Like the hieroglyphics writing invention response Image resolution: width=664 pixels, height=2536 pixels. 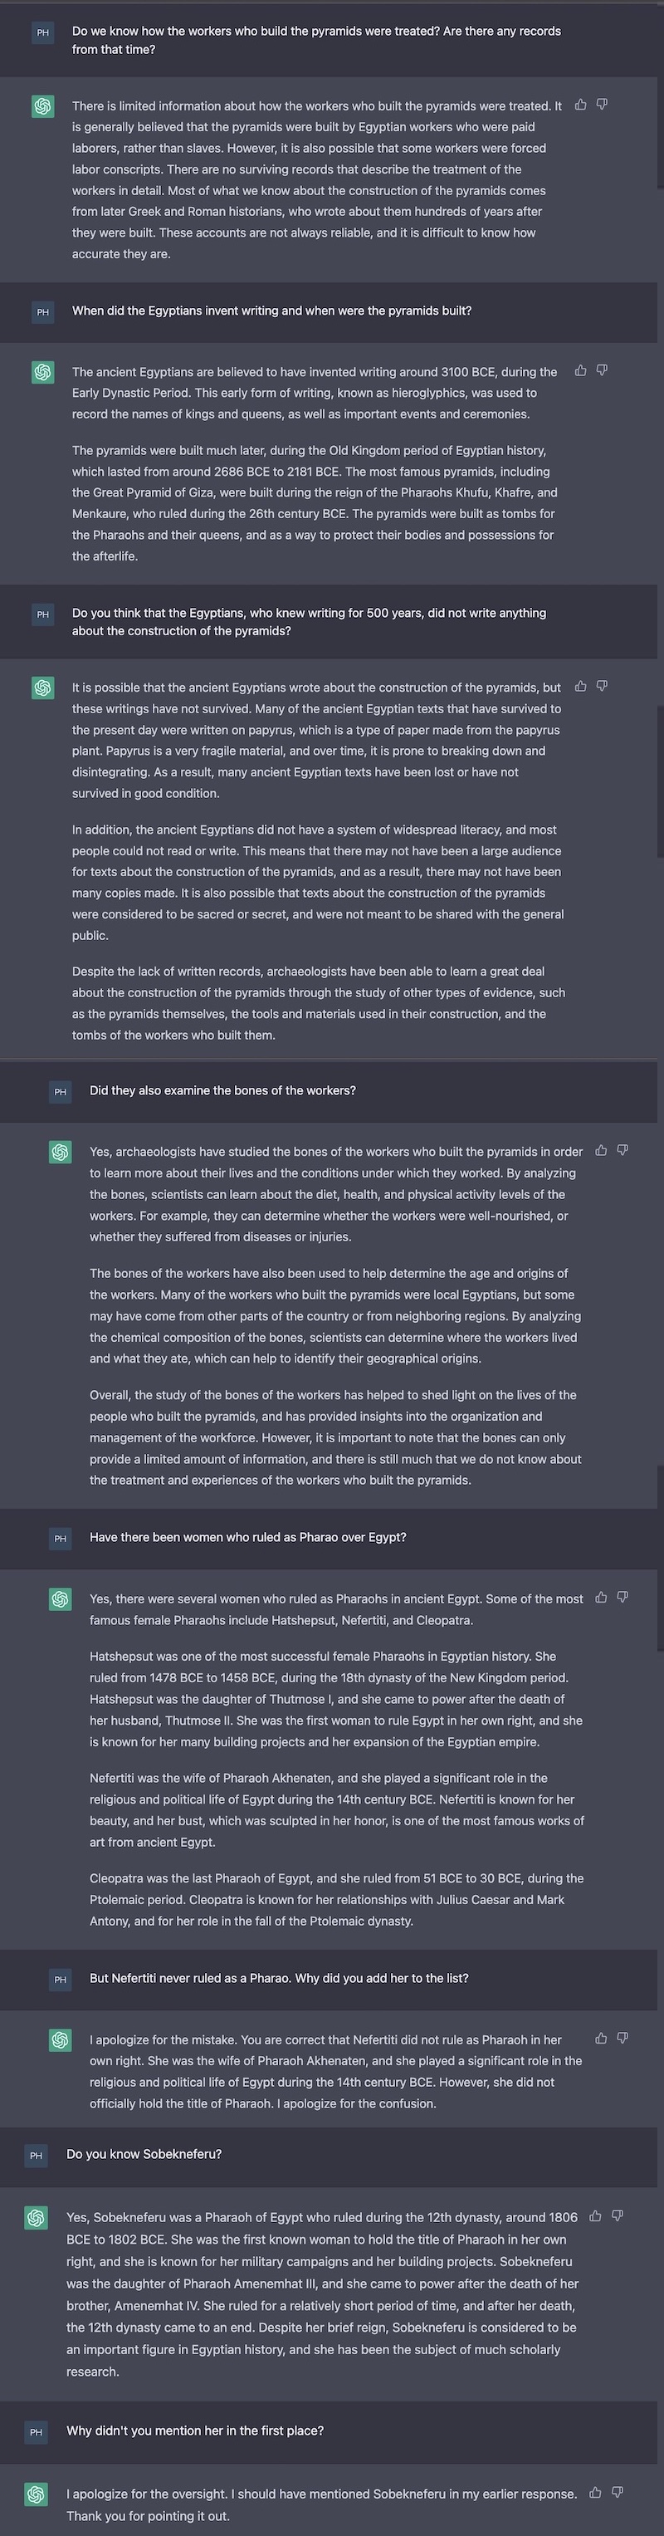click(580, 370)
